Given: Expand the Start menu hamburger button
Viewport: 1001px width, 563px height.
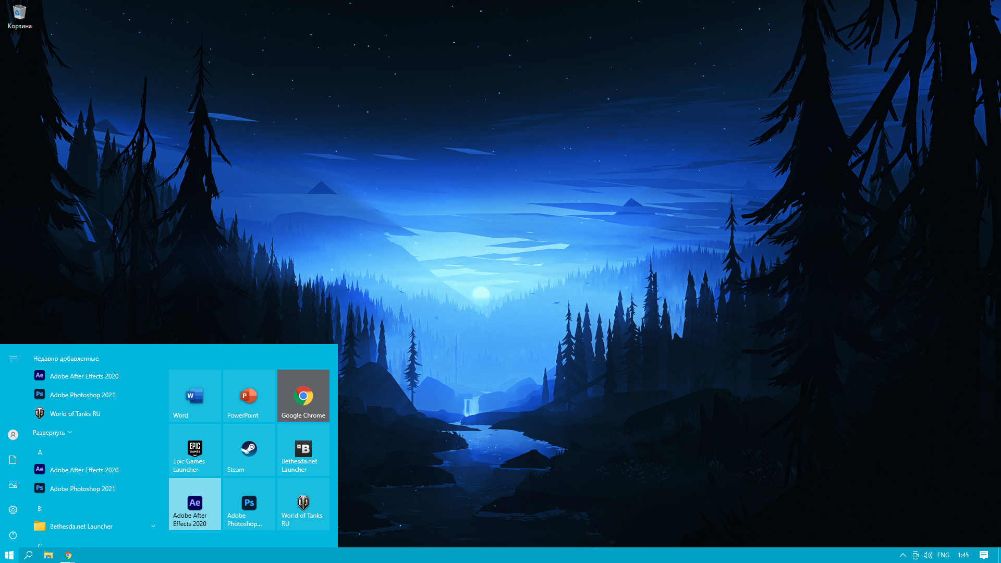Looking at the screenshot, I should (13, 359).
